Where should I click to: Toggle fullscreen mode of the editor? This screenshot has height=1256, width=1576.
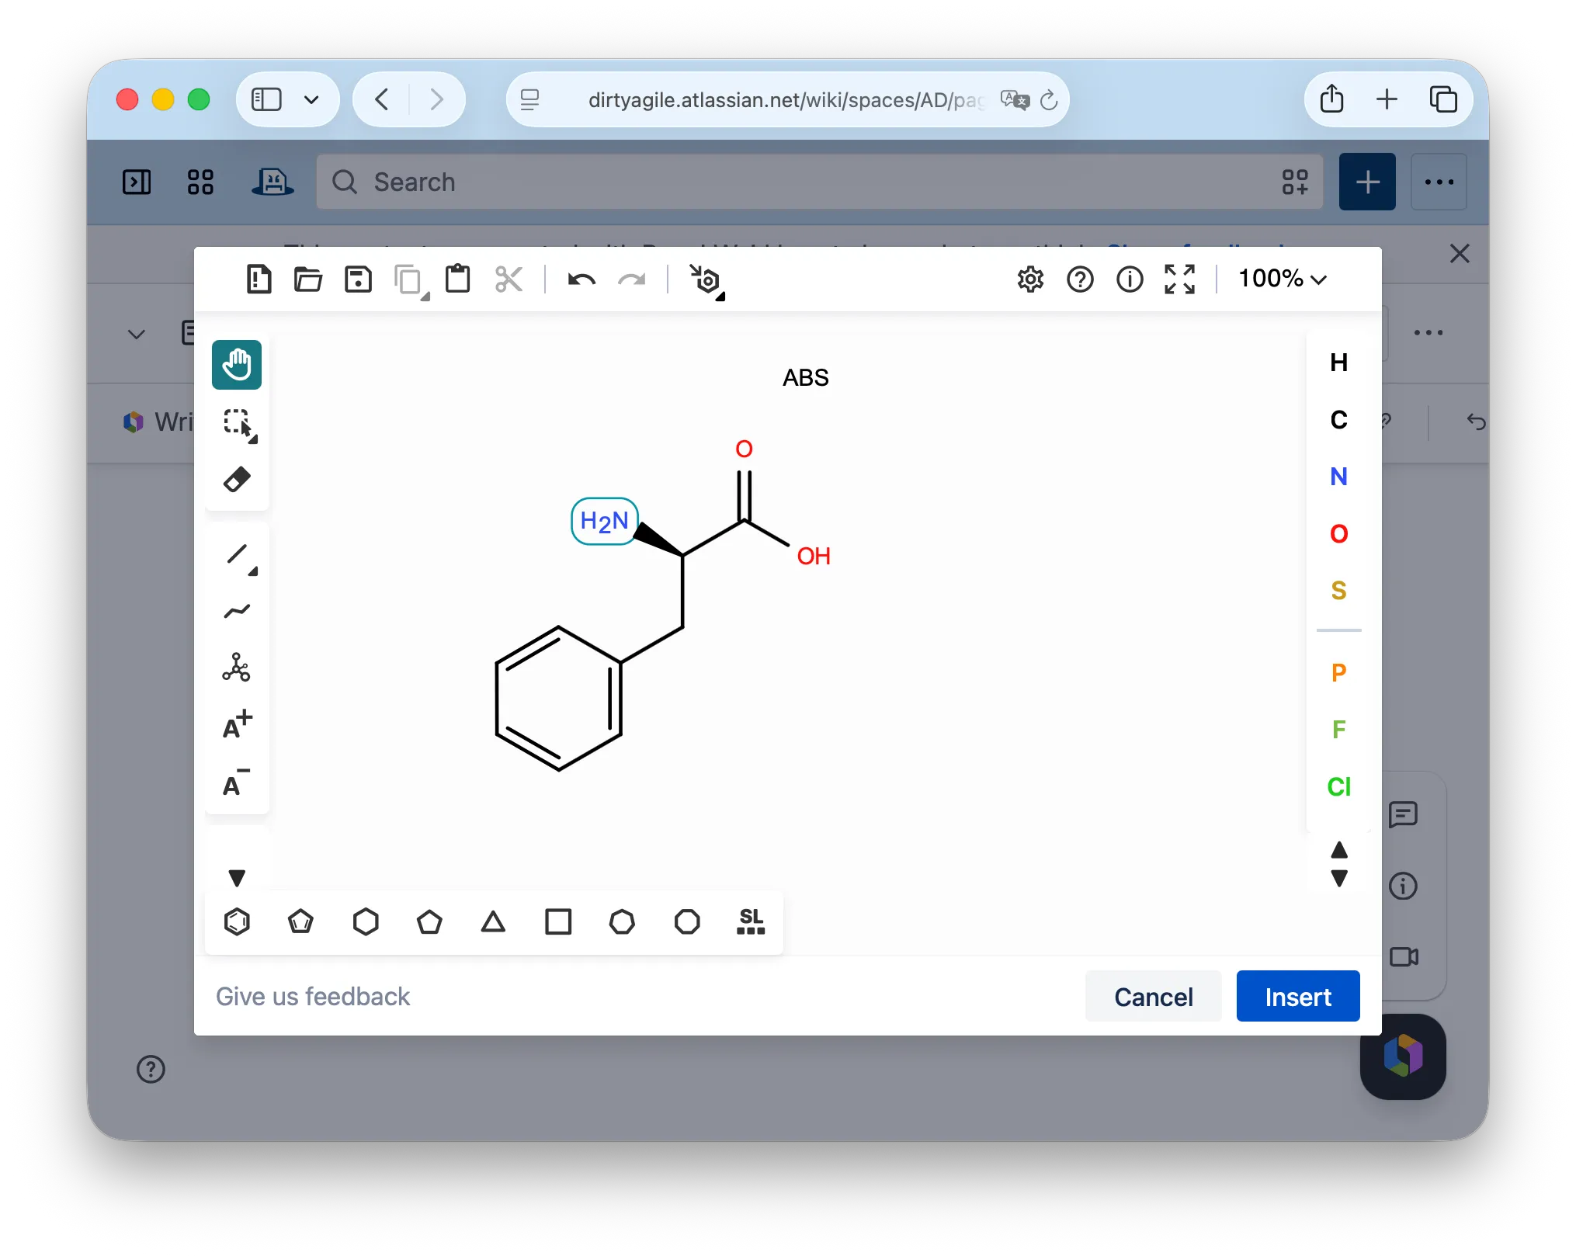(1179, 279)
